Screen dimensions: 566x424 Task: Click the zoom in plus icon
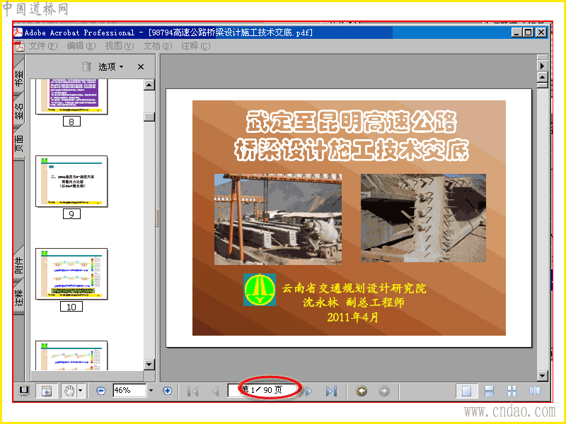pos(167,391)
